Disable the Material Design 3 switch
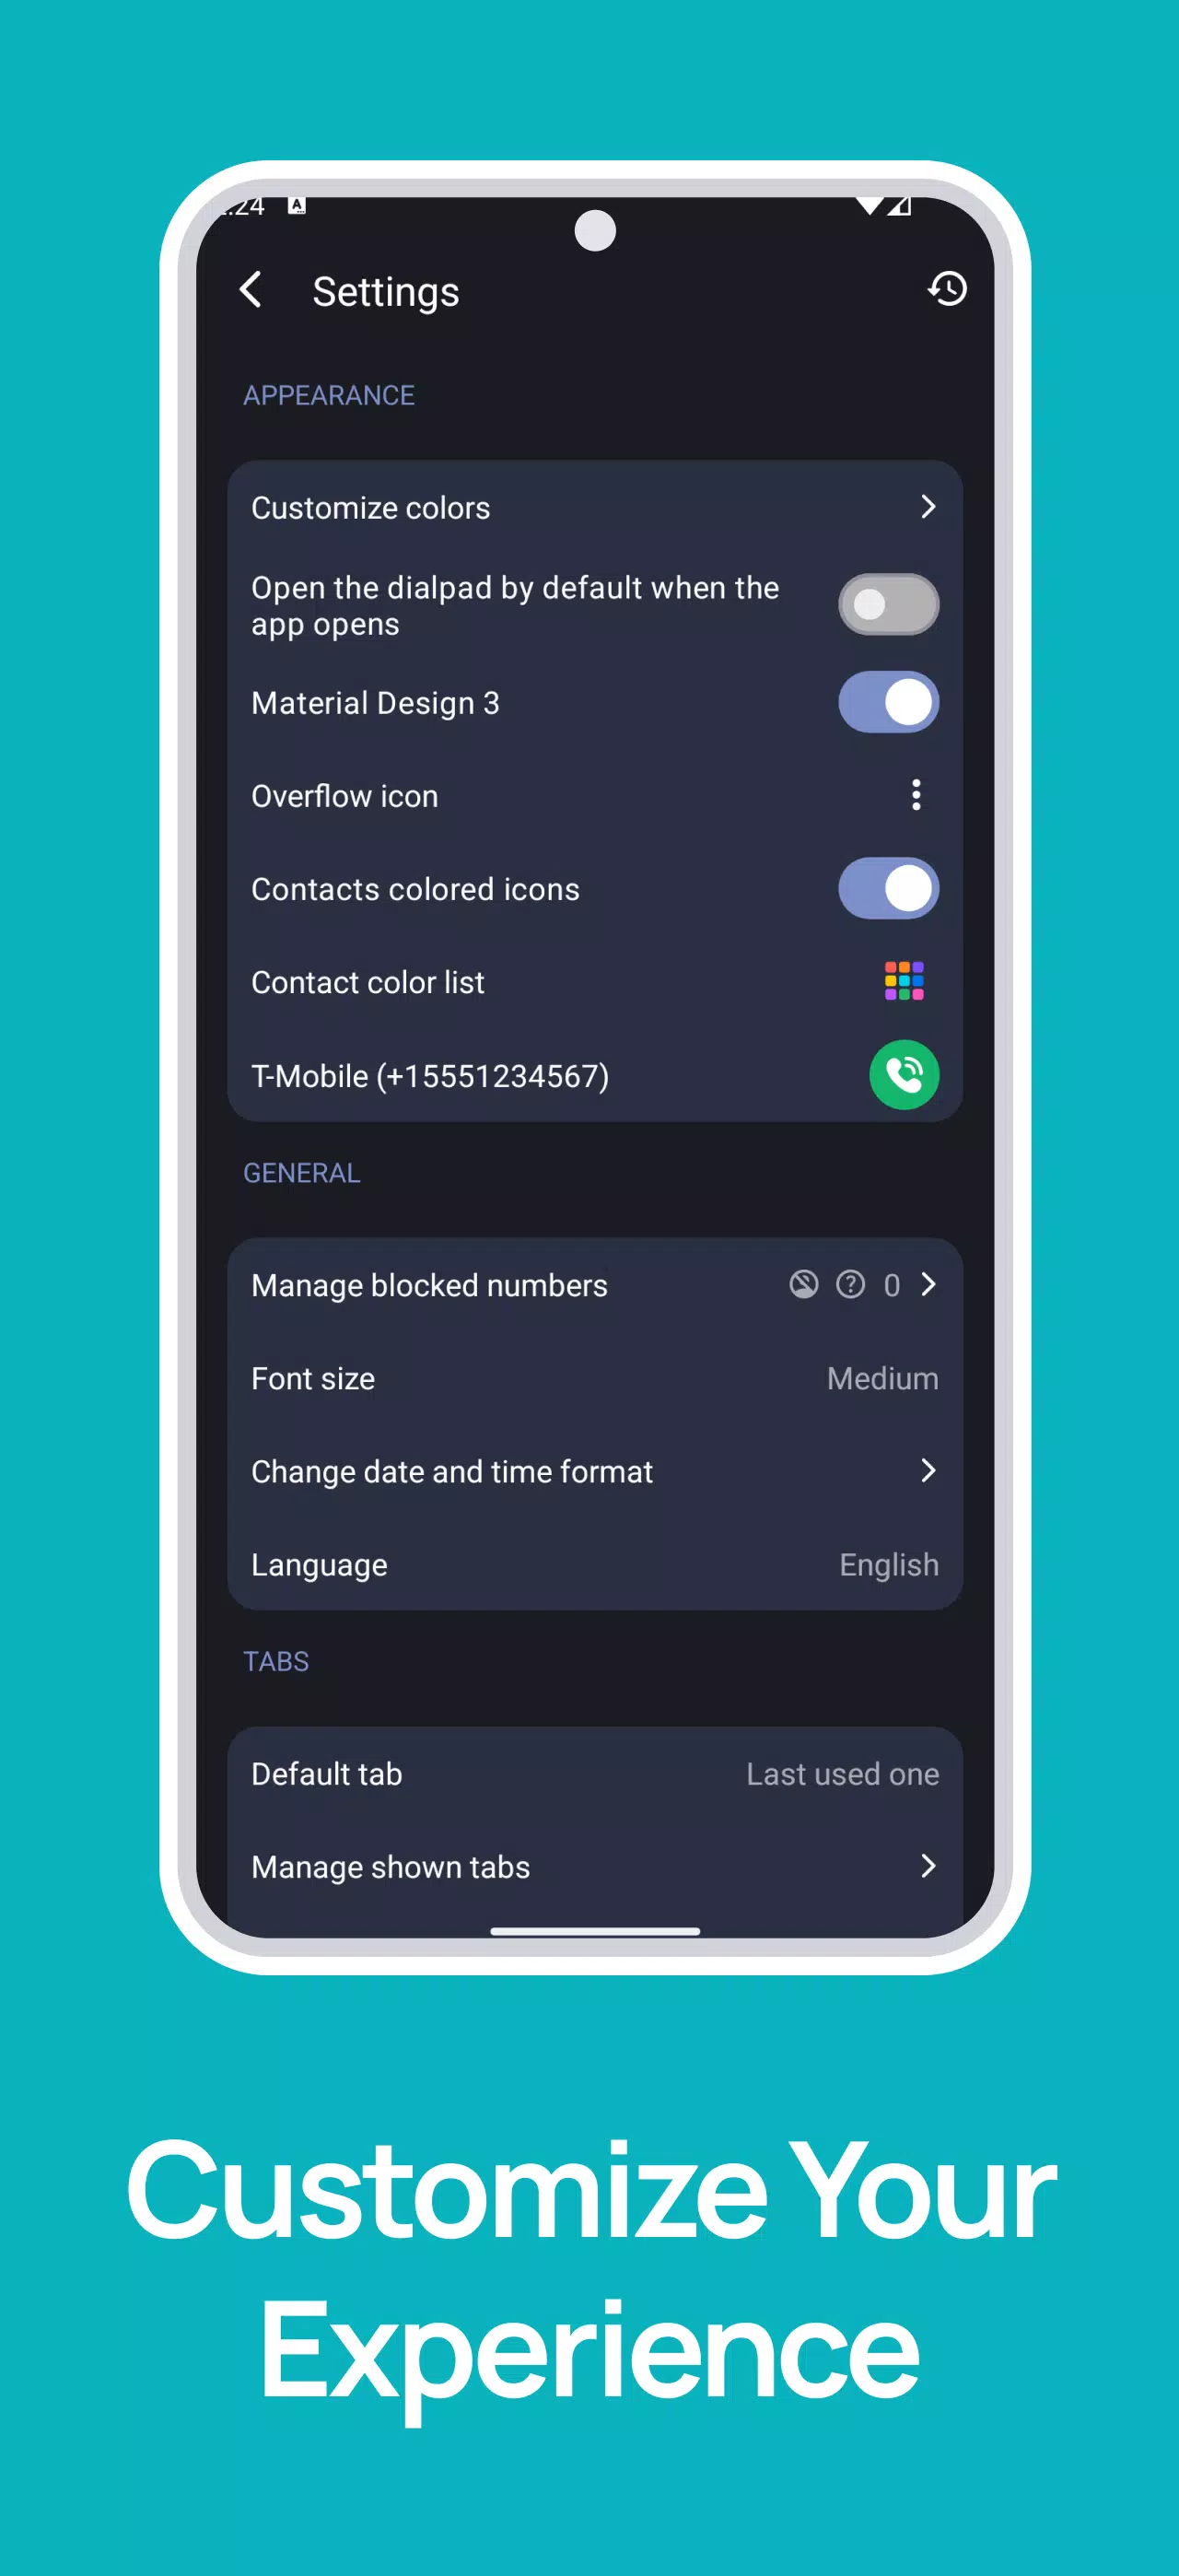Screen dimensions: 1179x2576 coord(888,702)
